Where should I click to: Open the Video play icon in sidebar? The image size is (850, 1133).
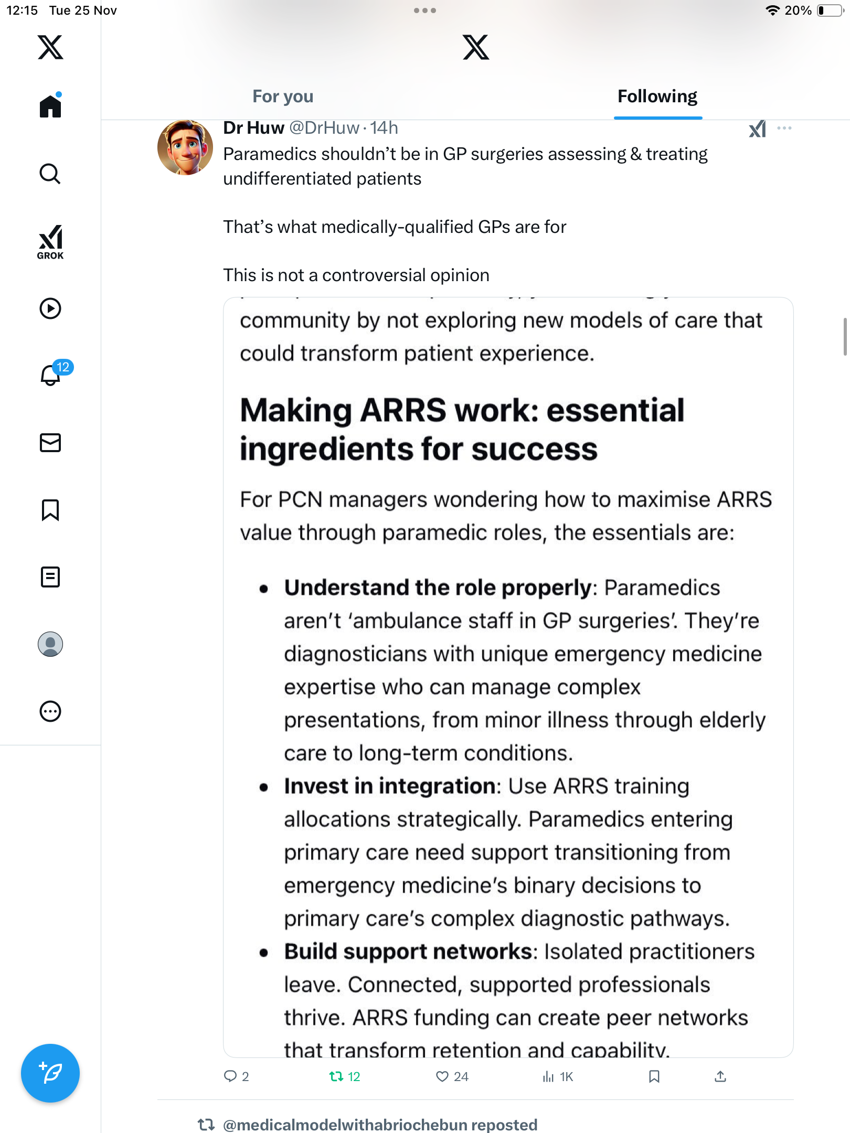[x=50, y=308]
